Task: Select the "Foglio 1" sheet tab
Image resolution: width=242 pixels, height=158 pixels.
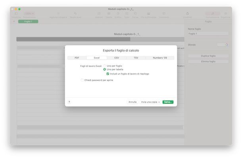Action: [28, 21]
